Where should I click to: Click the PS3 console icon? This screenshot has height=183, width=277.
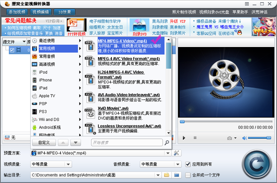[x=35, y=112]
